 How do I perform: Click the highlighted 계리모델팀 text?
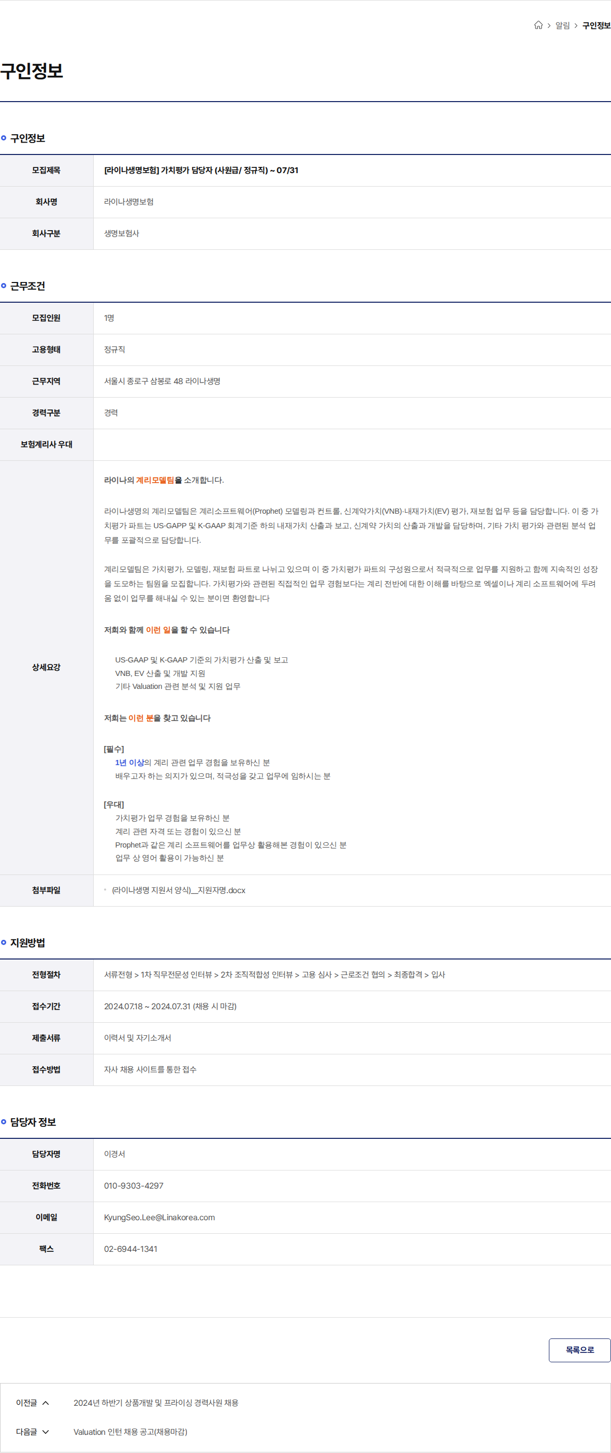pyautogui.click(x=155, y=480)
